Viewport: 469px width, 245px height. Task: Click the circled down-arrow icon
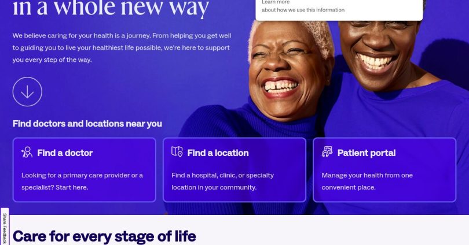tap(27, 92)
